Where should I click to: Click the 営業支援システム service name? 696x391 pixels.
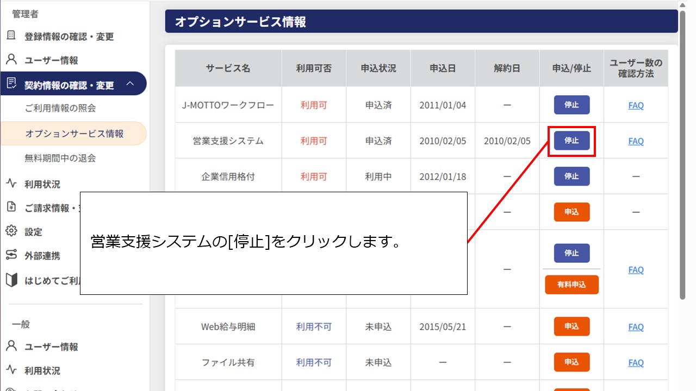[228, 141]
